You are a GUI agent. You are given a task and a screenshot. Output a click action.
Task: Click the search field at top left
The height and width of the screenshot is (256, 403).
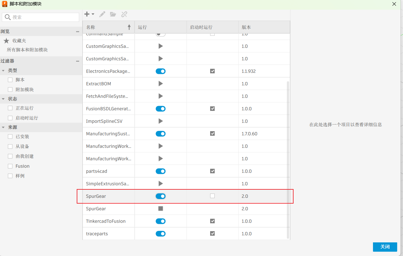[41, 17]
